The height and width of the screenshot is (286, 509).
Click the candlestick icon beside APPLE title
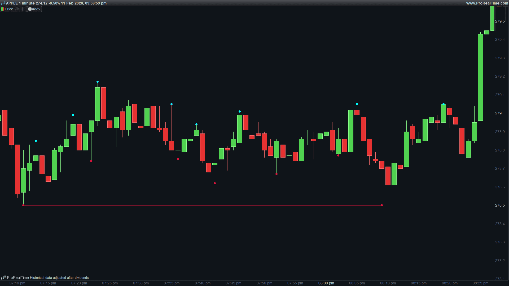click(3, 3)
